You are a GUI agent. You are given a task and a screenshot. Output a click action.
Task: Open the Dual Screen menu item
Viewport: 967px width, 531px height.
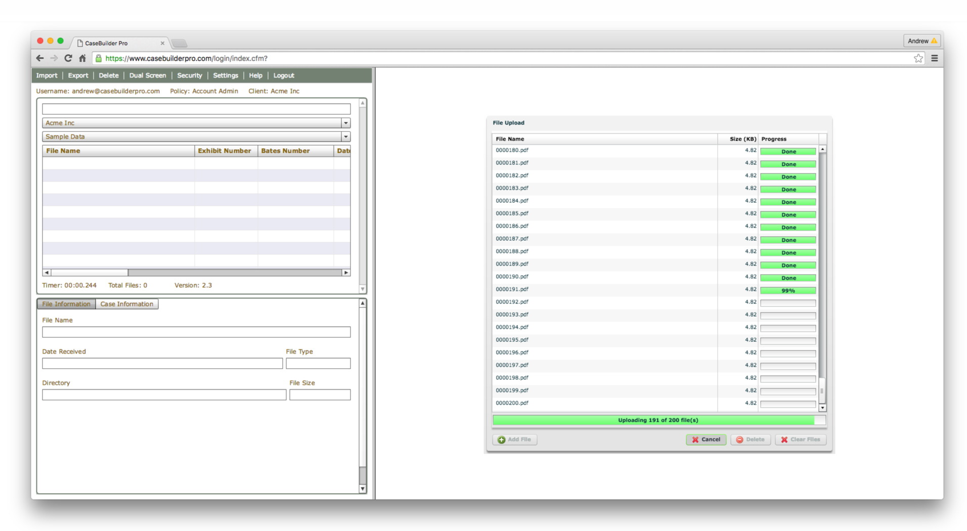tap(147, 75)
